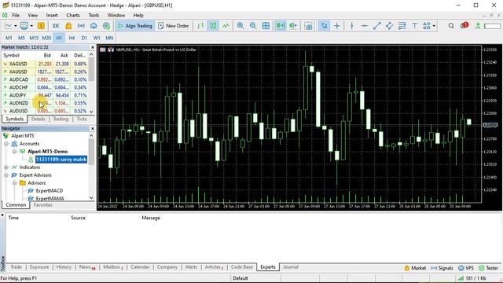
Task: Expand the Indicators tree node
Action: pyautogui.click(x=6, y=167)
